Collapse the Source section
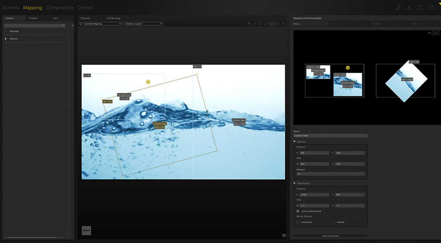Viewport: 441px width, 243px height. pyautogui.click(x=295, y=141)
